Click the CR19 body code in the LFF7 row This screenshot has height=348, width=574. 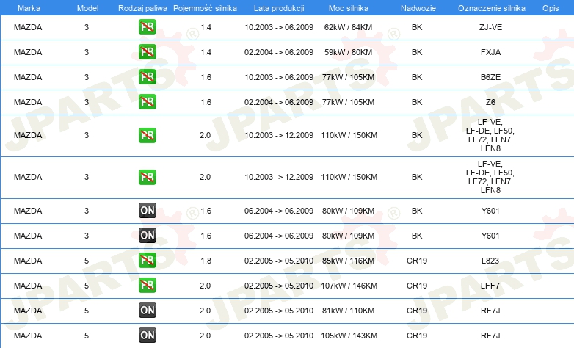(x=417, y=286)
